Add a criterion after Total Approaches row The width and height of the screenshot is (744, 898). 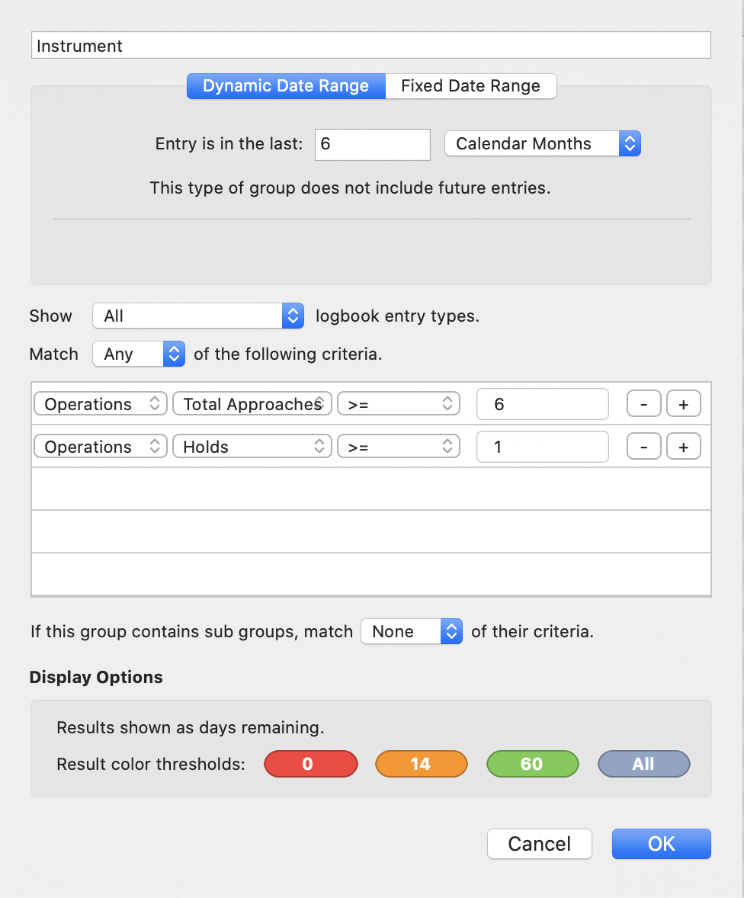(x=683, y=404)
